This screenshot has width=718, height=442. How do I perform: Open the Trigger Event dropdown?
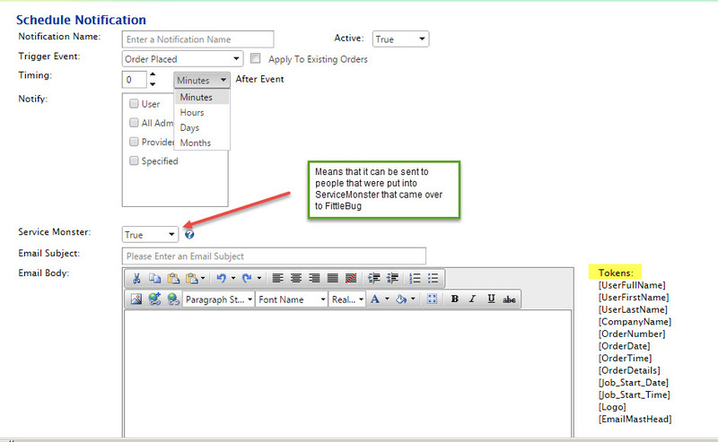[182, 59]
